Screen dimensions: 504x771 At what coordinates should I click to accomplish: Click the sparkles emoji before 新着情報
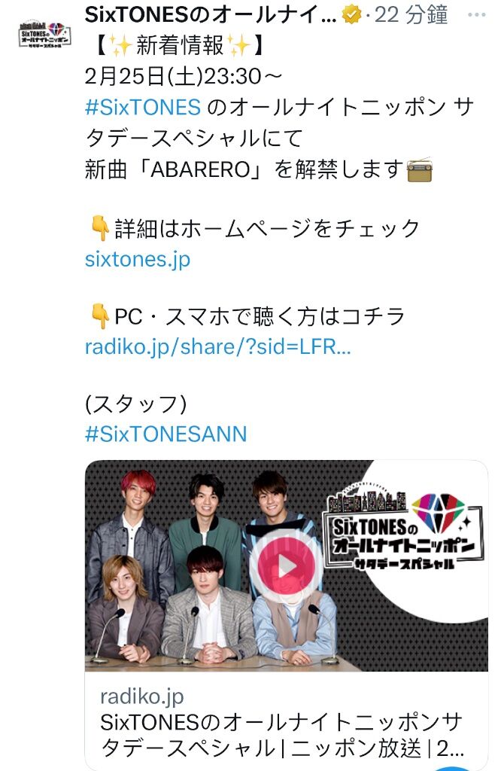tap(120, 46)
